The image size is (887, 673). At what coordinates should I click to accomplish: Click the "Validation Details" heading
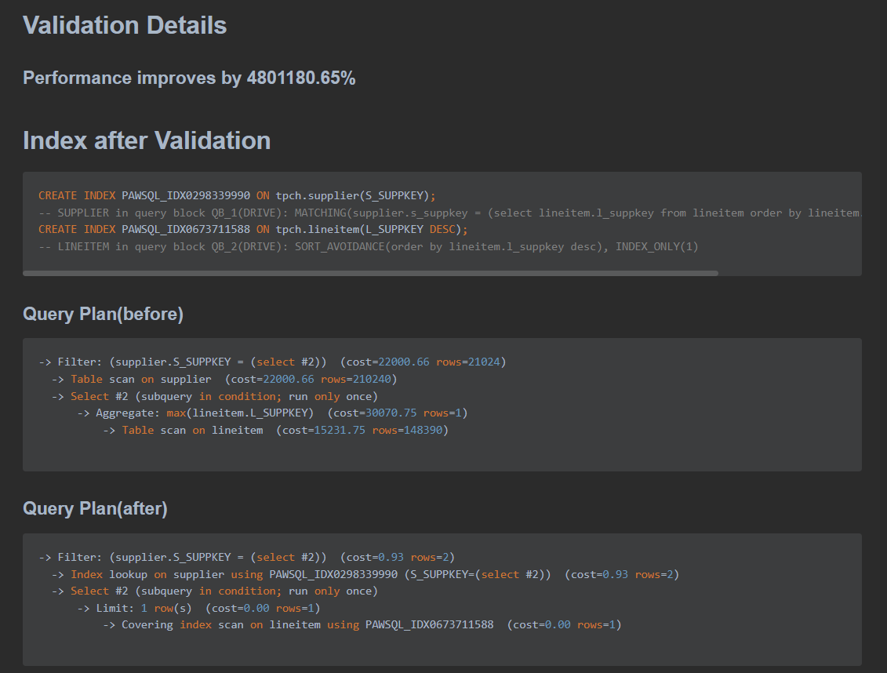coord(125,25)
